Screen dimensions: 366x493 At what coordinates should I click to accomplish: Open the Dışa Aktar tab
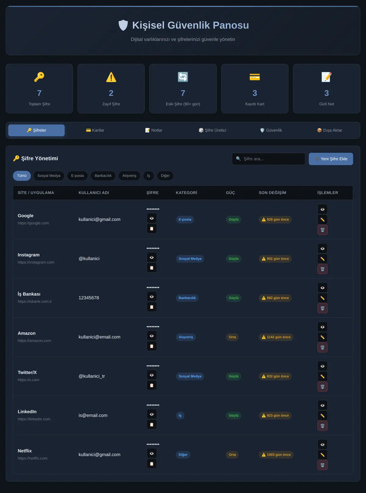pos(329,130)
